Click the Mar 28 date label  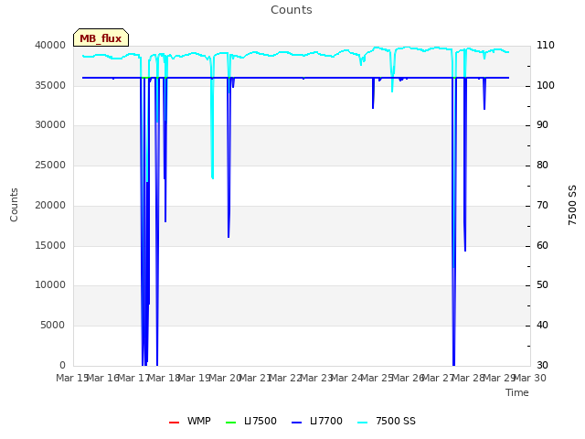pyautogui.click(x=469, y=379)
